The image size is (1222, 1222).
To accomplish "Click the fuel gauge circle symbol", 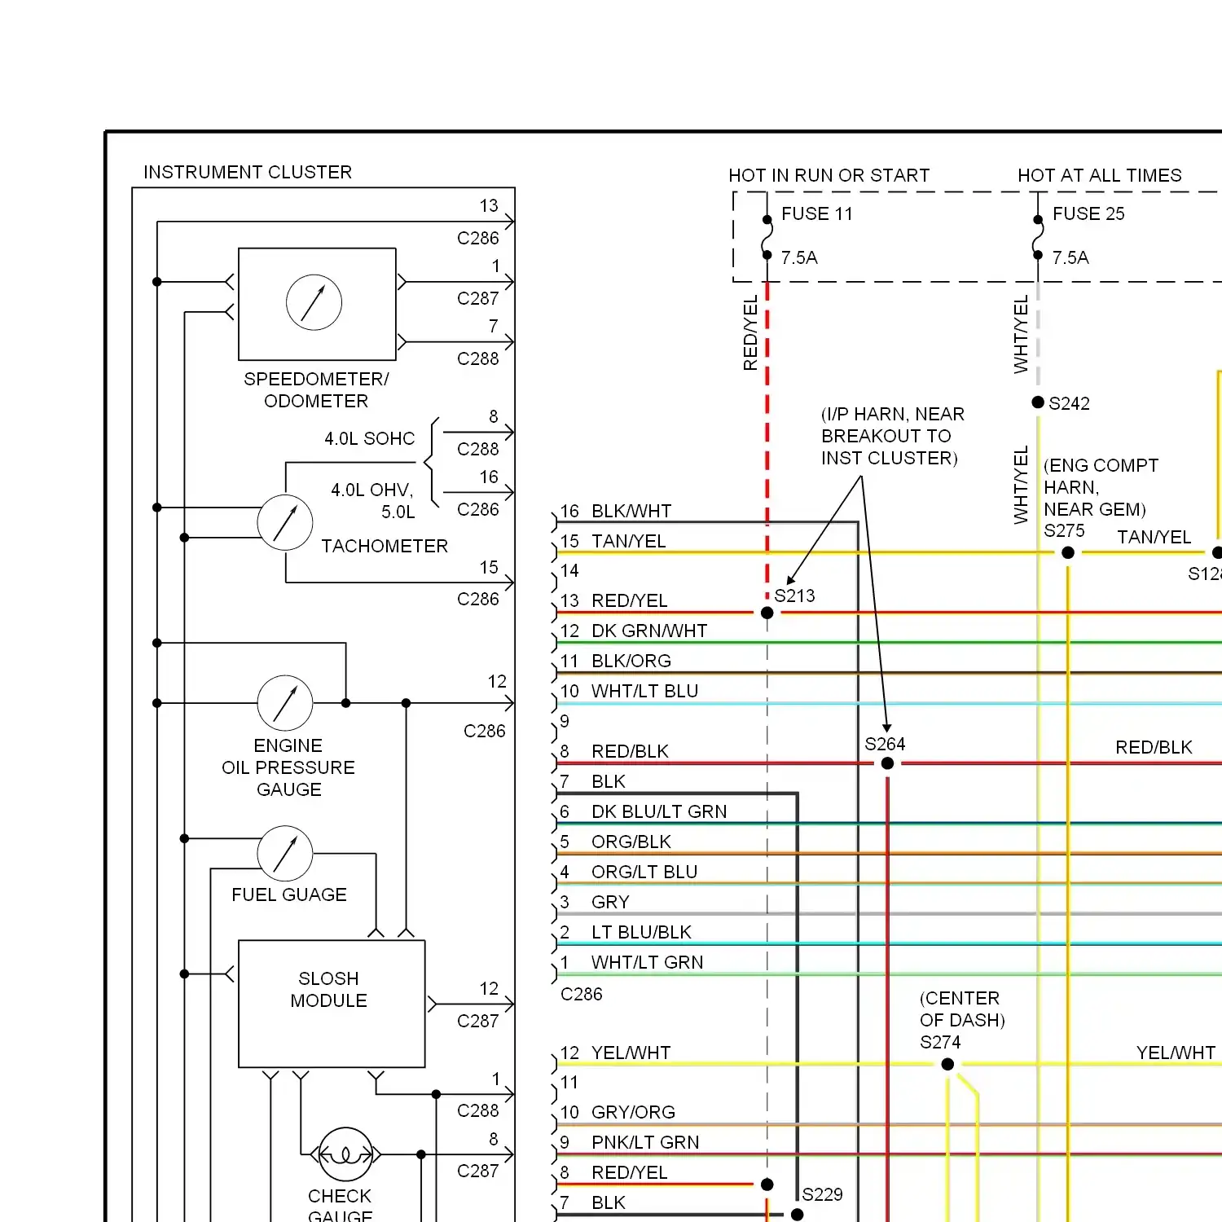I will pyautogui.click(x=285, y=853).
